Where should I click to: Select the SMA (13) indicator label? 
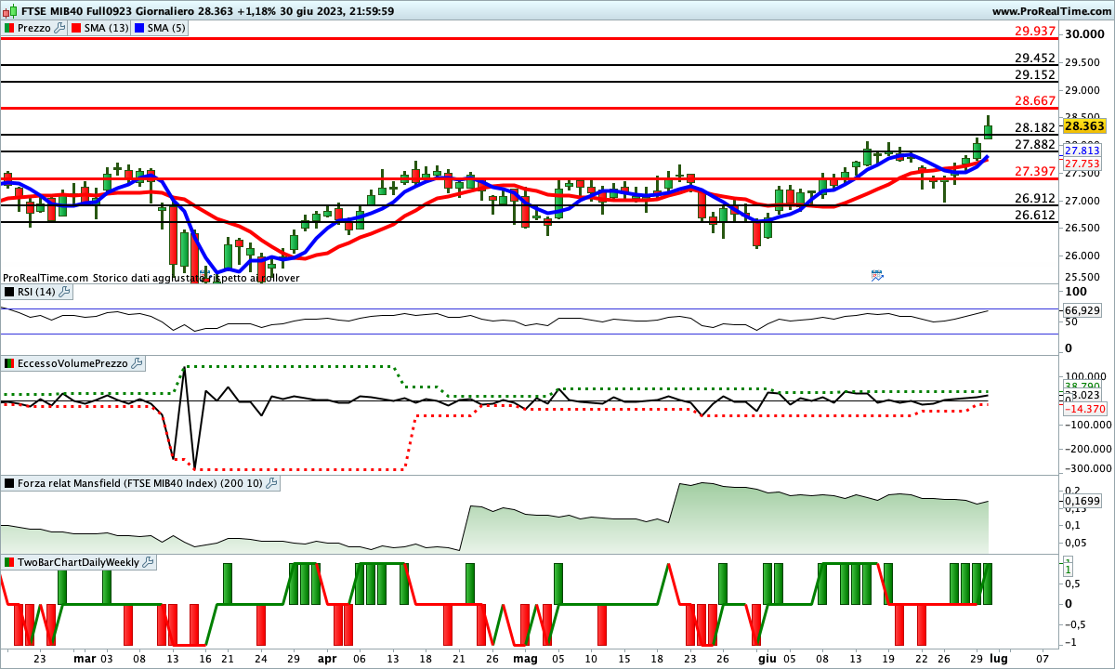[x=106, y=28]
